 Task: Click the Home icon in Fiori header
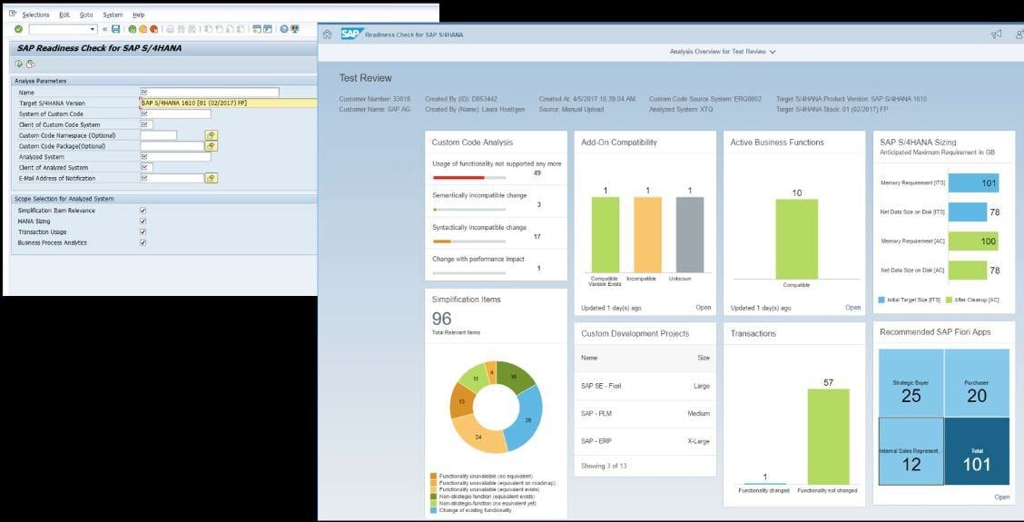coord(327,34)
